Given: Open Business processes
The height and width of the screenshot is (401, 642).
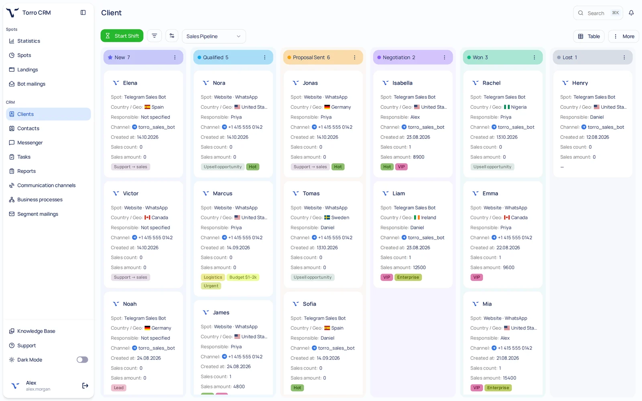Looking at the screenshot, I should [48, 199].
